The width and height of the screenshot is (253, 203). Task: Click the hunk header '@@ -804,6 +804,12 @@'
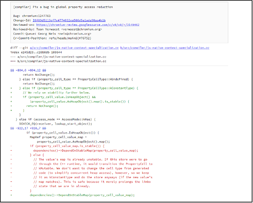click(x=28, y=70)
